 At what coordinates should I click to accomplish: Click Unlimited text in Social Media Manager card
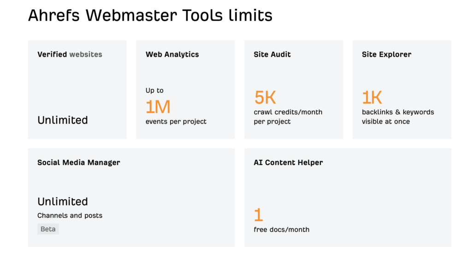click(63, 201)
